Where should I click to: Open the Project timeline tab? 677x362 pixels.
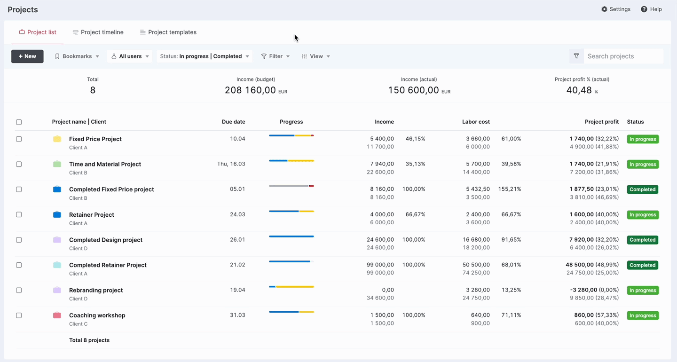(x=98, y=32)
